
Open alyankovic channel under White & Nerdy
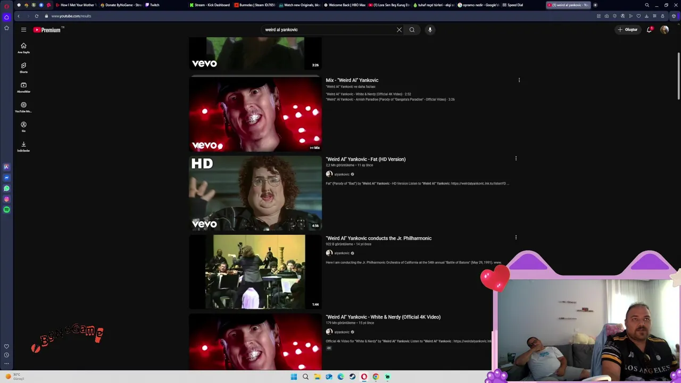pos(341,331)
